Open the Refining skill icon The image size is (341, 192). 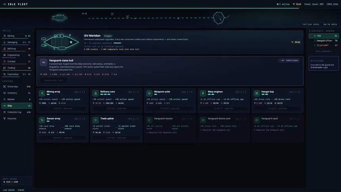[x=5, y=49]
